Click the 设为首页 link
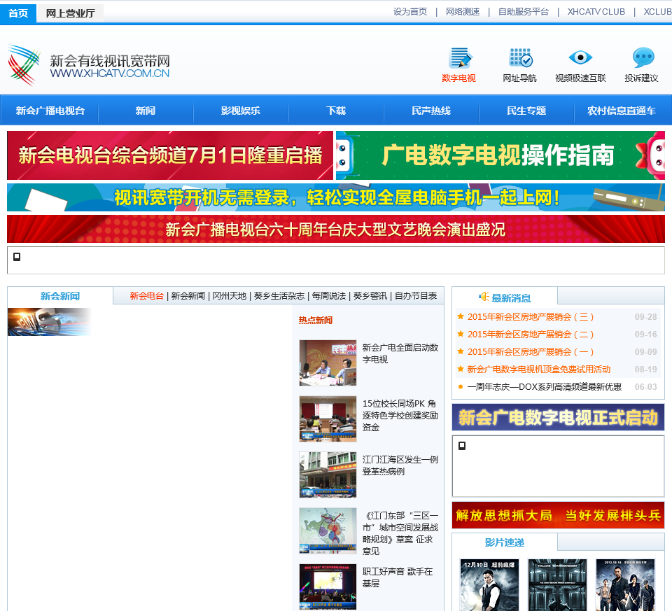The height and width of the screenshot is (611, 672). (410, 12)
